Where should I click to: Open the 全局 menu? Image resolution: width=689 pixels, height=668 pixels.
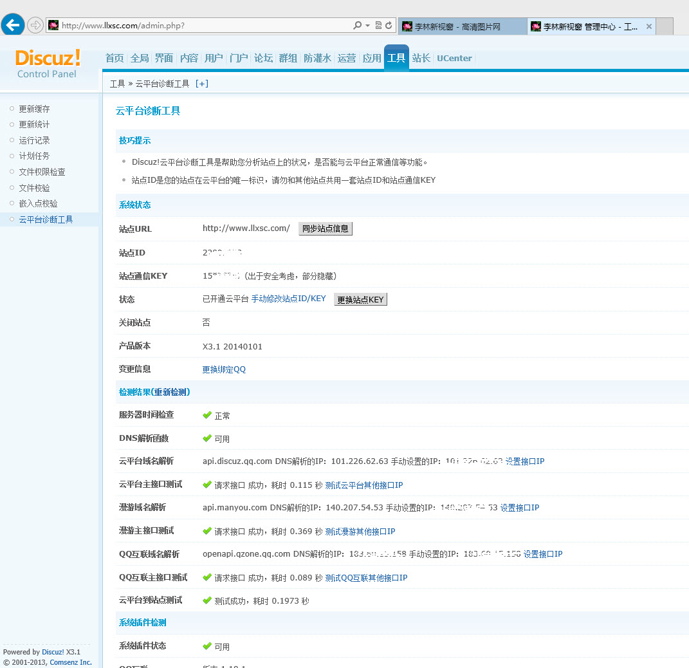coord(140,58)
